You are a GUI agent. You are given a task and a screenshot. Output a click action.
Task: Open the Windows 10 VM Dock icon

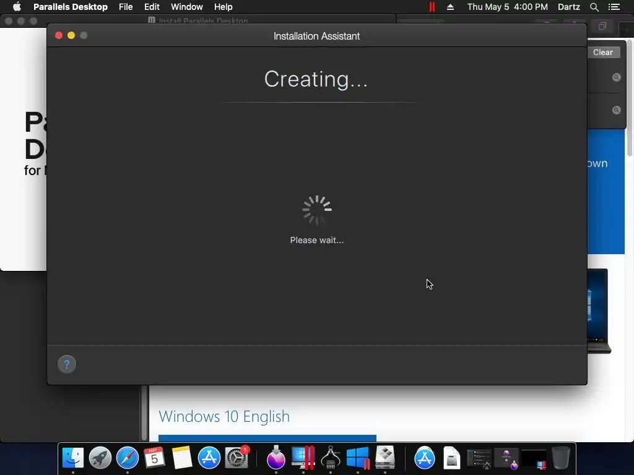(358, 458)
